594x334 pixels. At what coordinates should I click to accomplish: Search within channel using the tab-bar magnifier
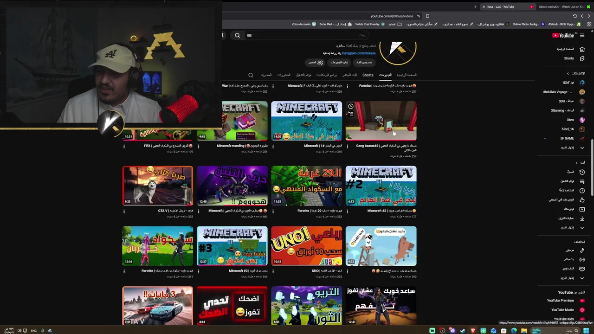[251, 75]
